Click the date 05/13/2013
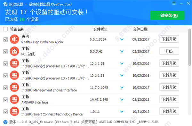 [141, 100]
